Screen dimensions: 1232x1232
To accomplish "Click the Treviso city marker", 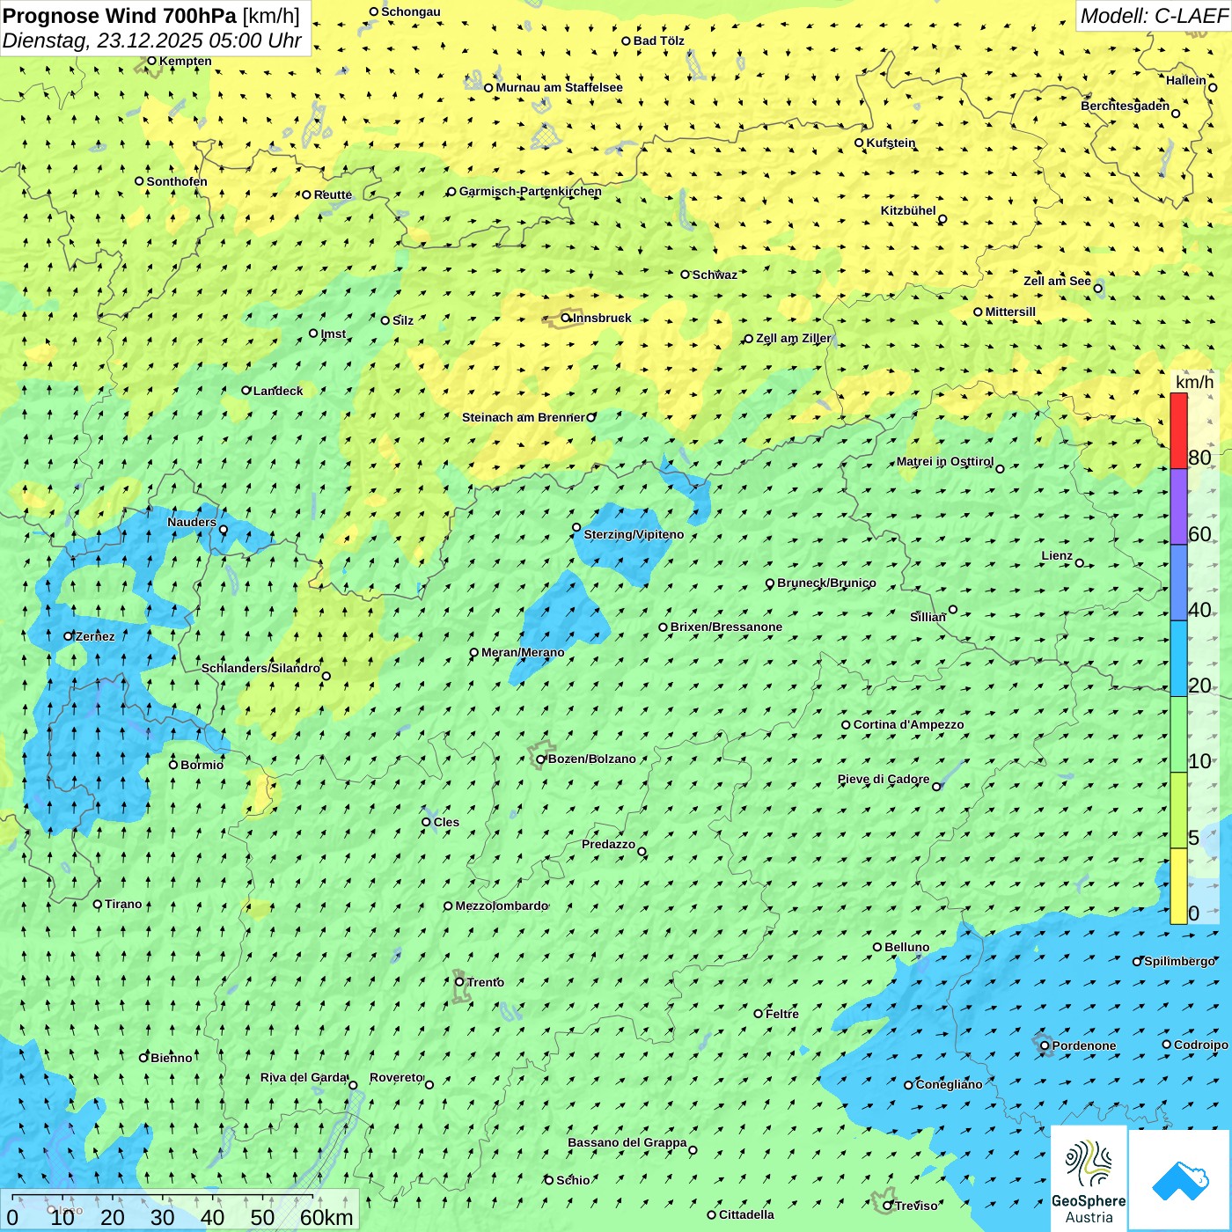I will click(888, 1206).
